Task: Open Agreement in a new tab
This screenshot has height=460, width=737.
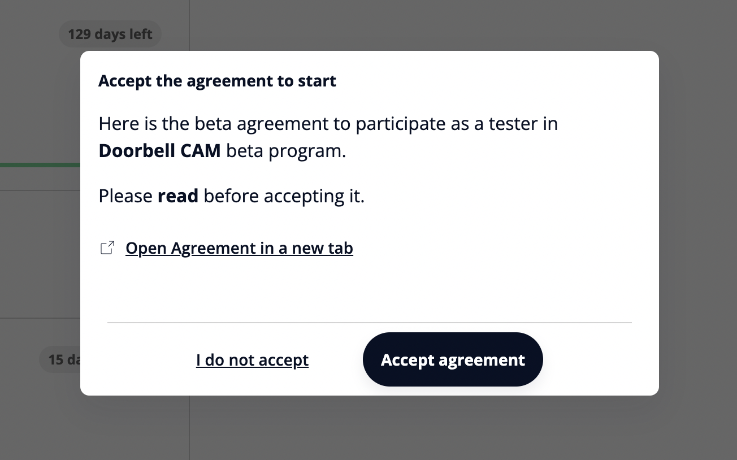Action: coord(239,248)
